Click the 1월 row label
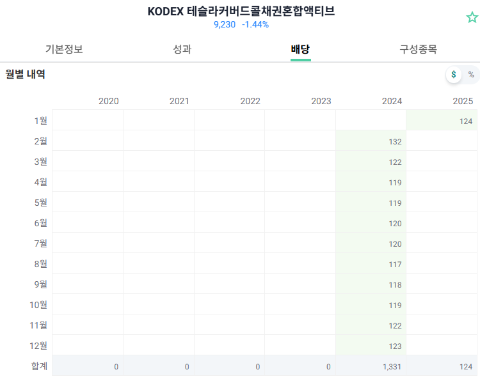This screenshot has width=480, height=379. 41,120
